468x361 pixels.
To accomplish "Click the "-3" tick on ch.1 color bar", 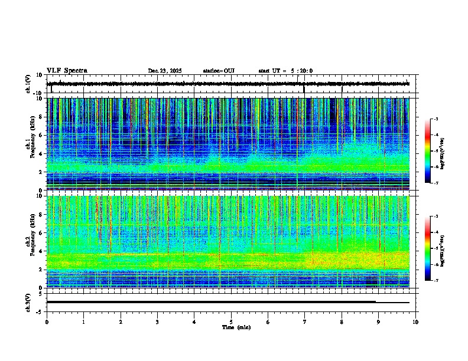I will (x=436, y=119).
